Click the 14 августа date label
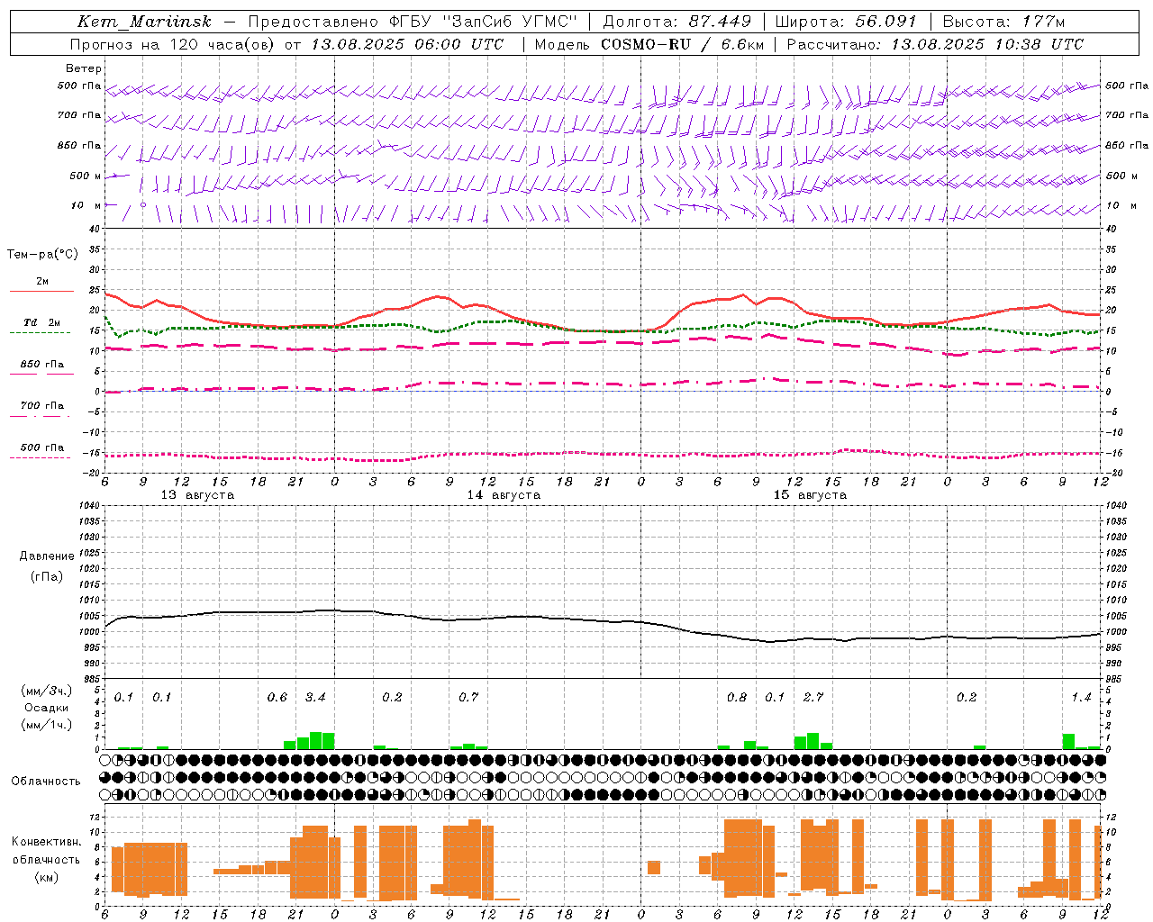This screenshot has height=922, width=1153. pyautogui.click(x=504, y=495)
